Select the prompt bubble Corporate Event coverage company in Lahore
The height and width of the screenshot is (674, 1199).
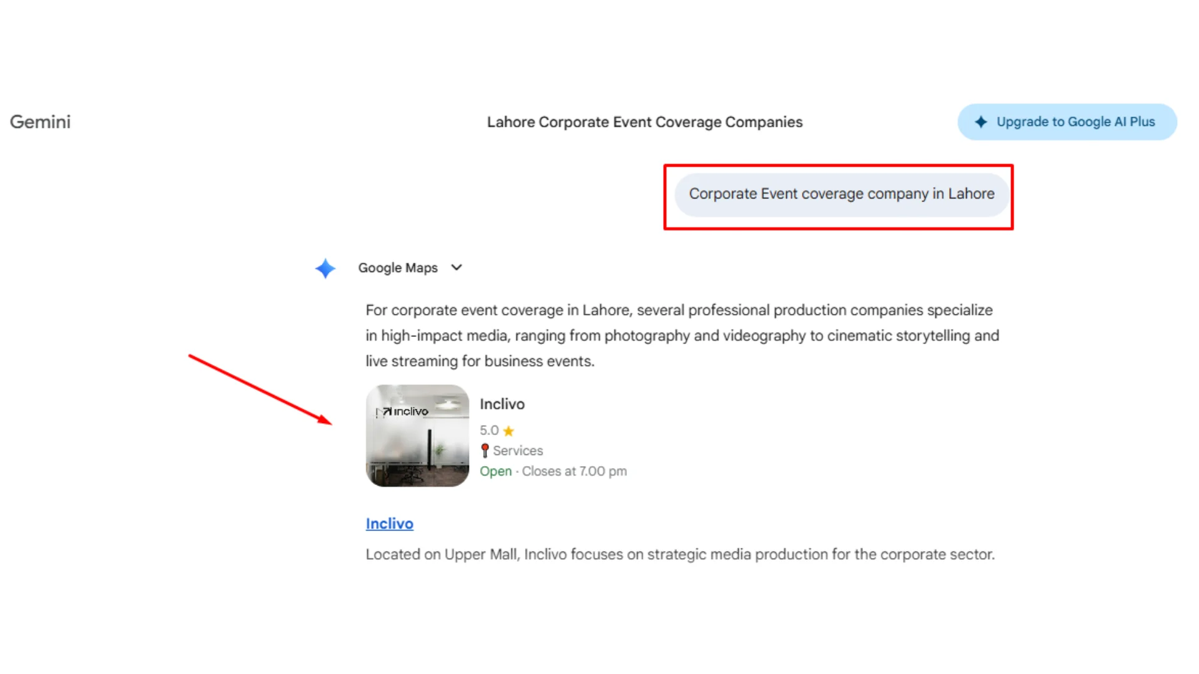[841, 195]
